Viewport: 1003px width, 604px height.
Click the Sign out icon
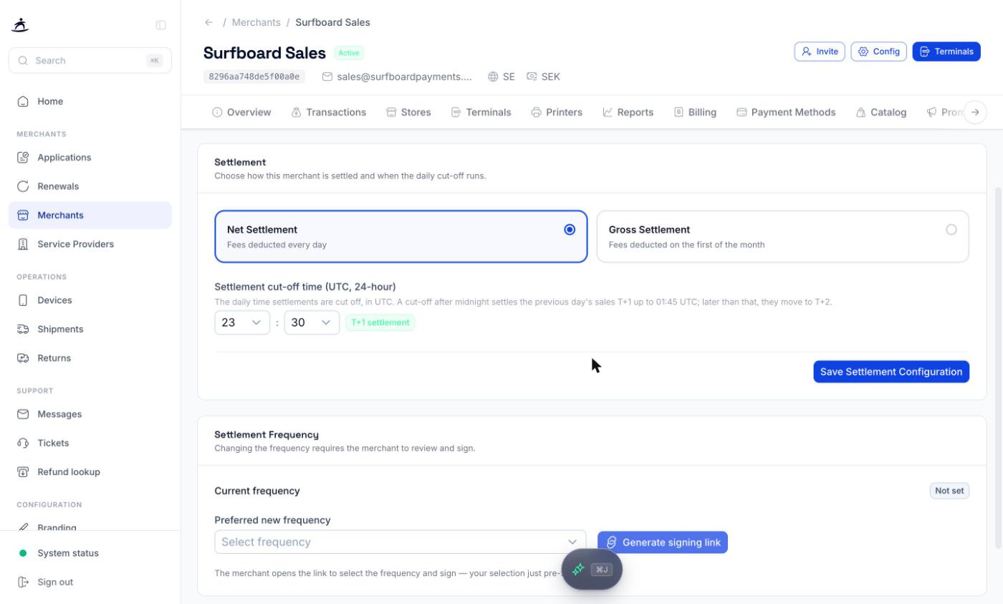[23, 582]
